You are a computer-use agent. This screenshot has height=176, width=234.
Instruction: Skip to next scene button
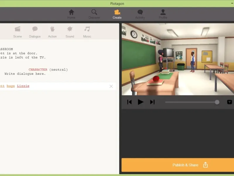(152, 102)
